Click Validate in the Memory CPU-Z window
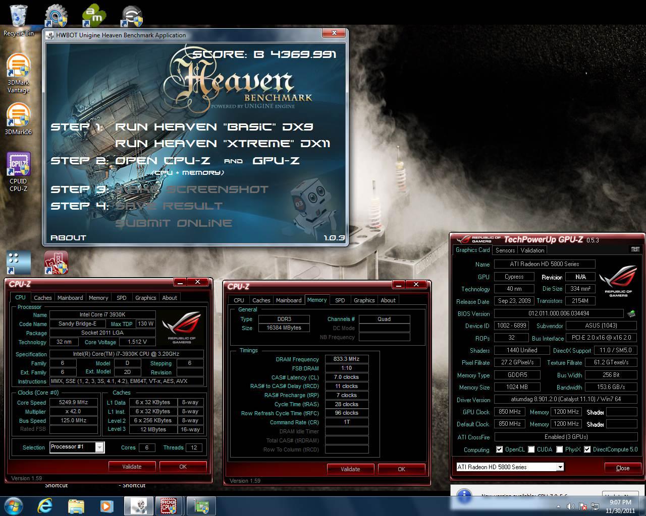This screenshot has width=646, height=516. pyautogui.click(x=350, y=469)
